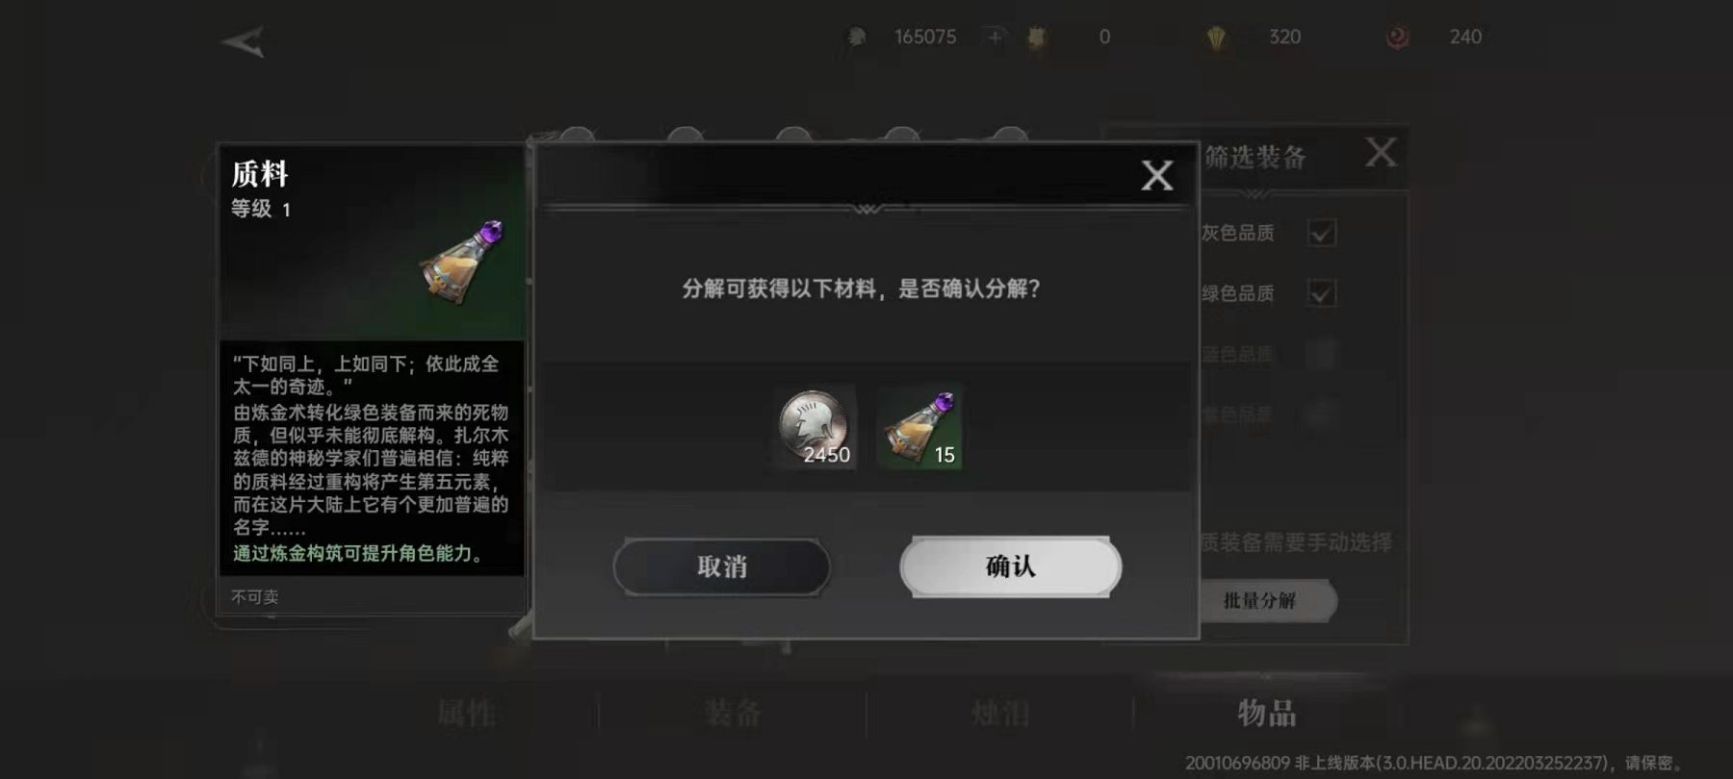
Task: Tap the helmet currency icon showing 0
Action: click(x=1037, y=38)
